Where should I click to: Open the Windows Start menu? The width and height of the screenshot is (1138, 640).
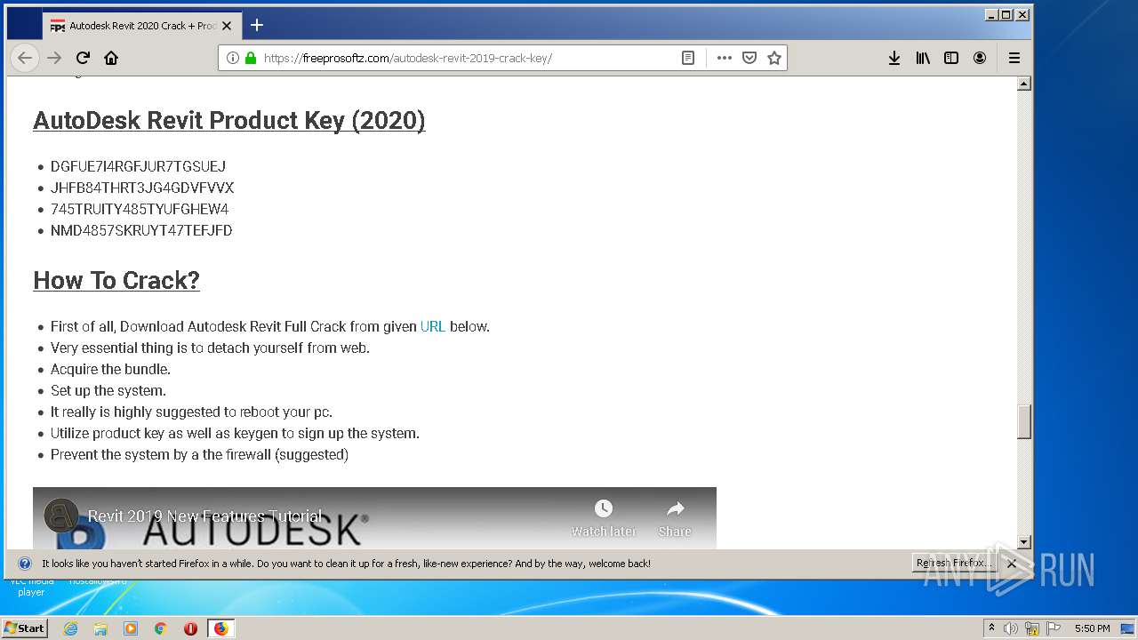click(x=25, y=628)
